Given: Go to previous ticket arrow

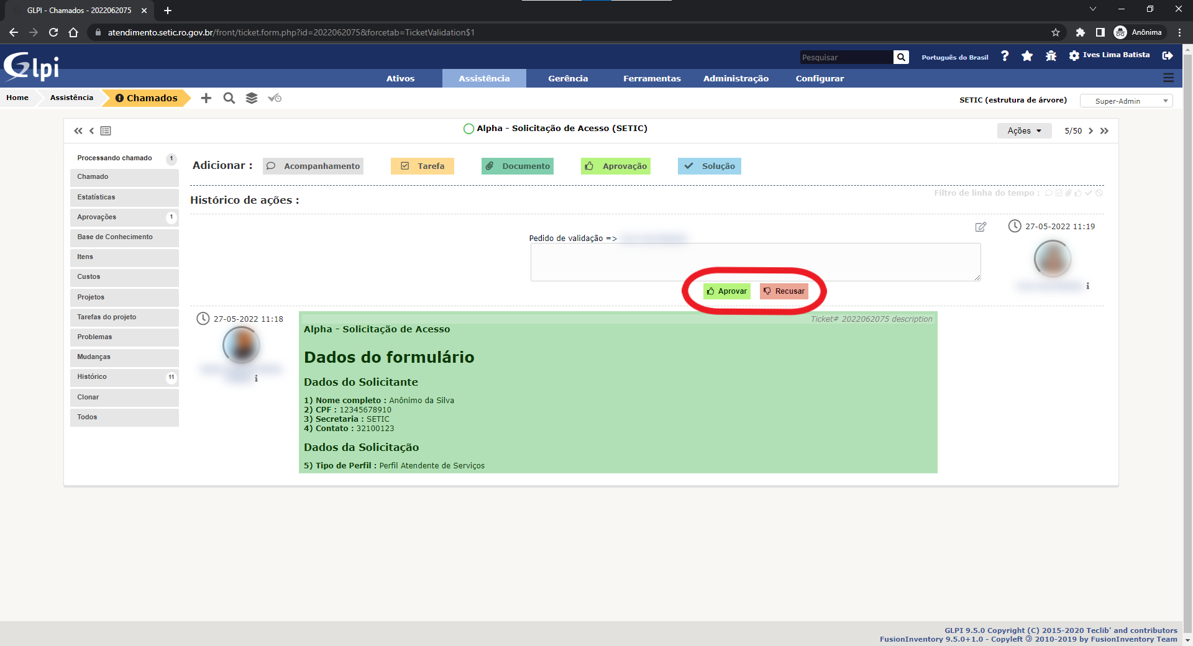Looking at the screenshot, I should tap(91, 130).
